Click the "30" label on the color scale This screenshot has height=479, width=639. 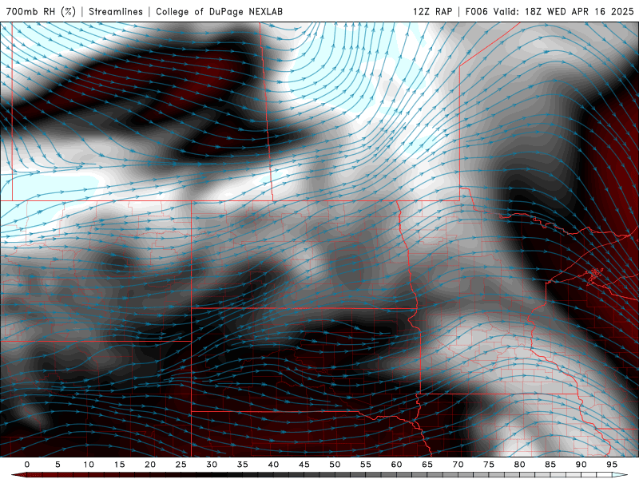click(212, 465)
